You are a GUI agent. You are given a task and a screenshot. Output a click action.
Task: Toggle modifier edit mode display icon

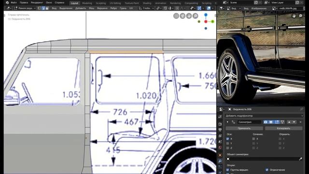click(x=277, y=122)
